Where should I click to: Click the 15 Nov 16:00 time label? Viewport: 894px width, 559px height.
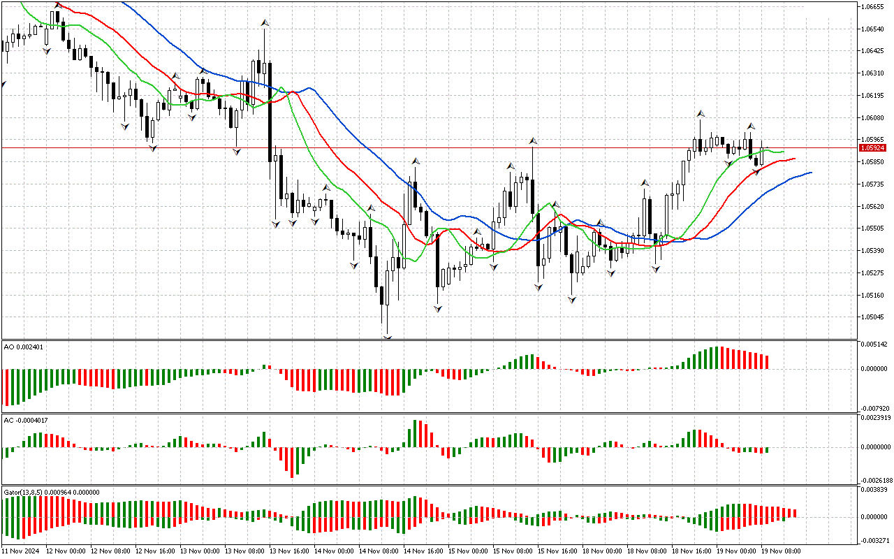tap(557, 551)
